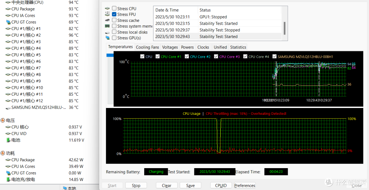Select the 10:29:43 Stability Test: Started entry

point(218,37)
